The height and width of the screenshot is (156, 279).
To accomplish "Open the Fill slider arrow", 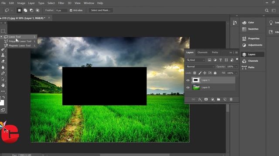I will [236, 73].
